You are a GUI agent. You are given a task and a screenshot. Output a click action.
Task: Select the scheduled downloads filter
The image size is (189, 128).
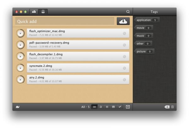[x=113, y=107]
